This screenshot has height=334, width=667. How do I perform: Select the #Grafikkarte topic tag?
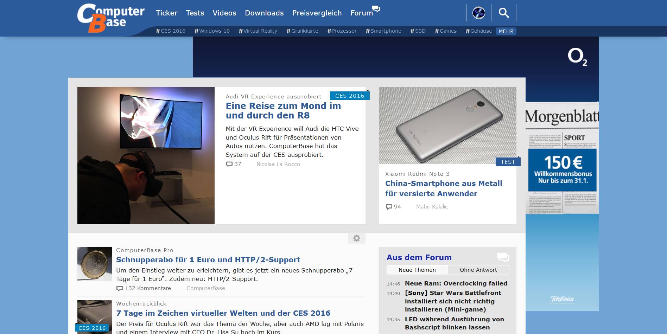point(302,31)
